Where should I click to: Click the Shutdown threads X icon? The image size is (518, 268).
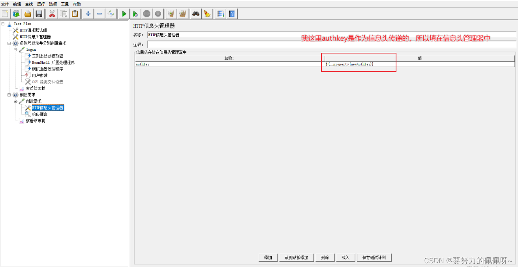158,14
